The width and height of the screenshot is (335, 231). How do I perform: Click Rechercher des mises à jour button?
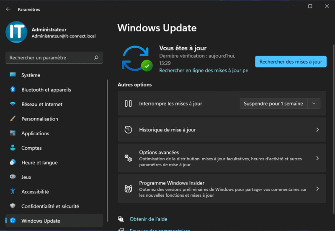click(x=291, y=62)
